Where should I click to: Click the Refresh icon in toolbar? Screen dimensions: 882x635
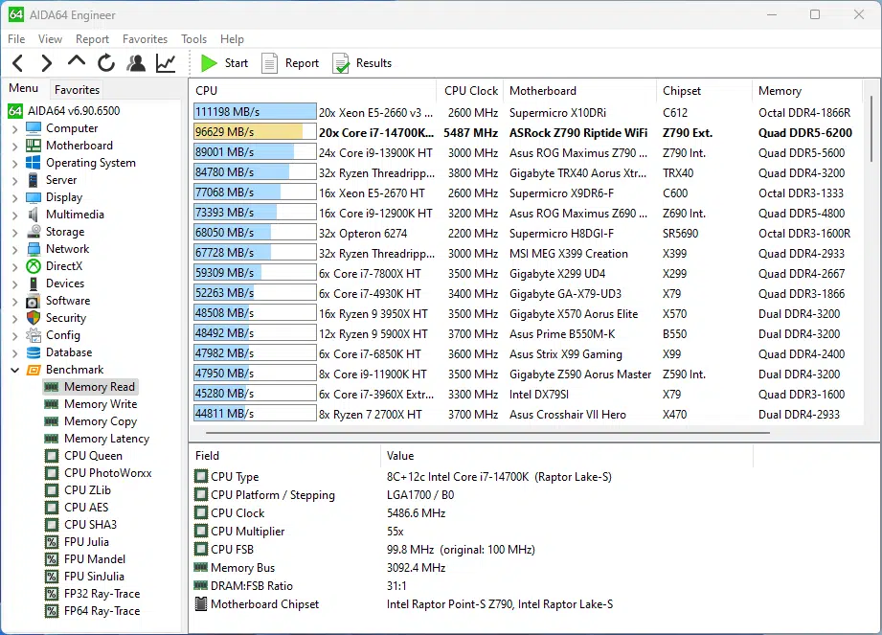106,63
